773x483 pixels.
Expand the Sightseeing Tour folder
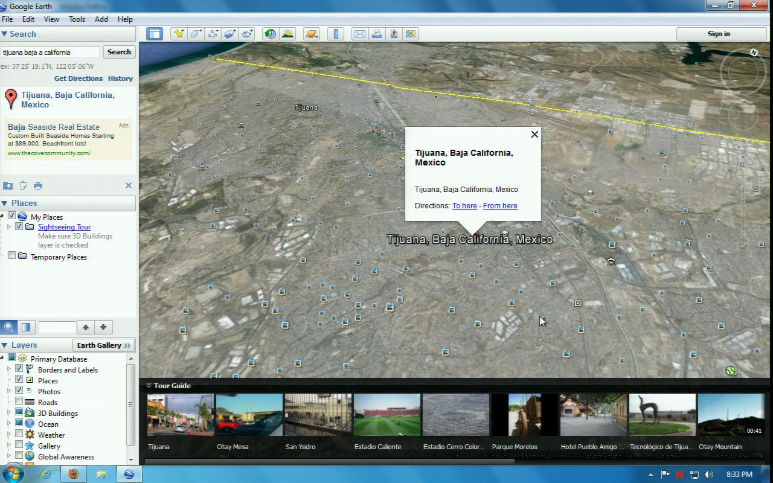(x=9, y=227)
